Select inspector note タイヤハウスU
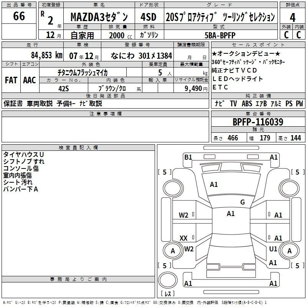Image resolution: width=307 pixels, height=307 pixels. click(23, 155)
